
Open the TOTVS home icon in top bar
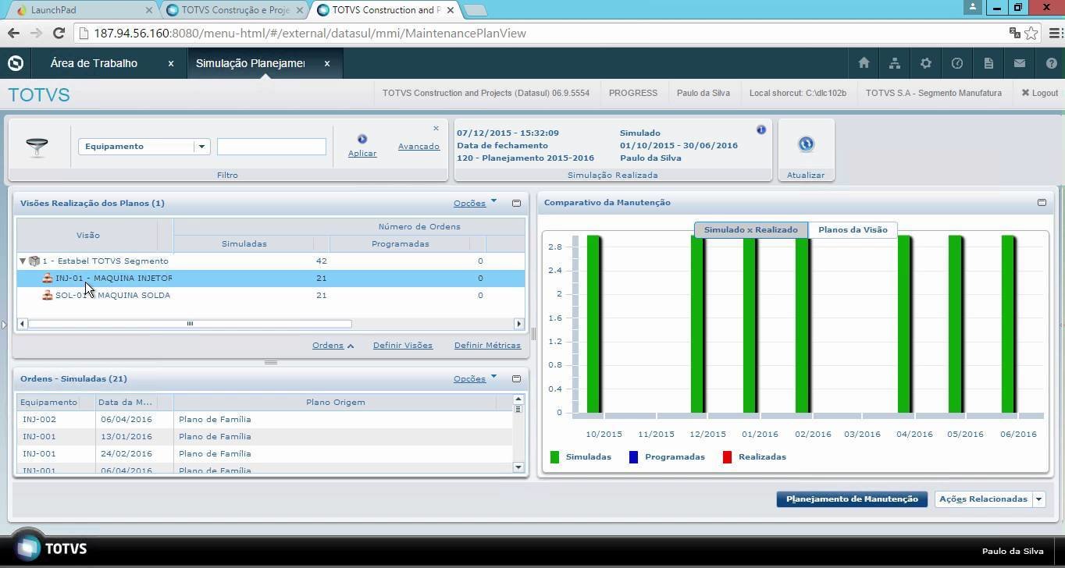click(864, 63)
